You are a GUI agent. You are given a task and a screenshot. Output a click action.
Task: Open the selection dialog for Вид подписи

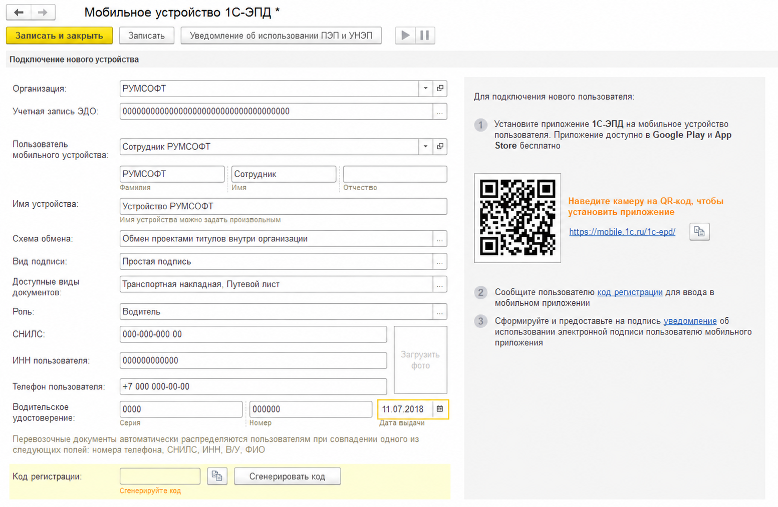pos(440,262)
